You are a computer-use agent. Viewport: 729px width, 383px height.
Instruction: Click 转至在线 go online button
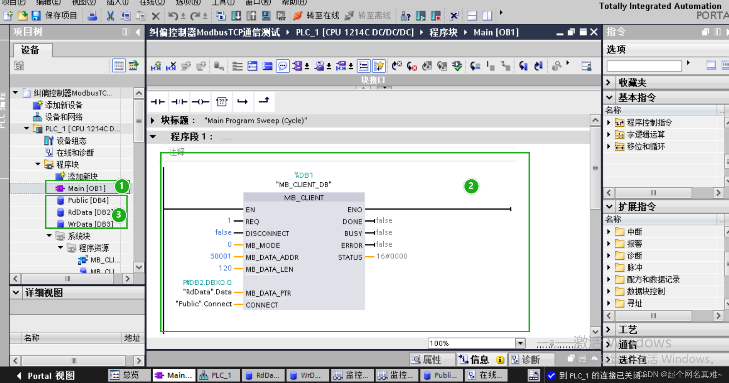(x=316, y=16)
